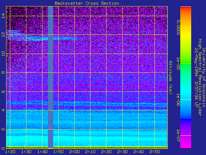Click the 'University of Wisconsin' text
The height and width of the screenshot is (155, 206).
[x=204, y=77]
